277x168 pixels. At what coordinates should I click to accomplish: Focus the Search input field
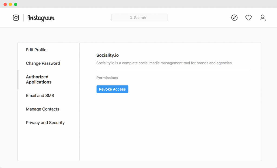tap(139, 18)
